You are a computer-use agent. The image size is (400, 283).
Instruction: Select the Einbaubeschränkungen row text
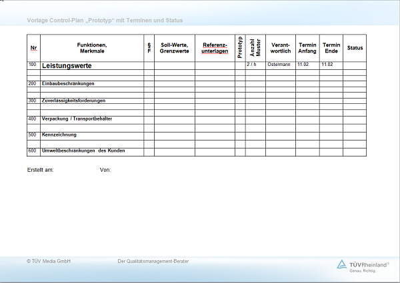[68, 83]
